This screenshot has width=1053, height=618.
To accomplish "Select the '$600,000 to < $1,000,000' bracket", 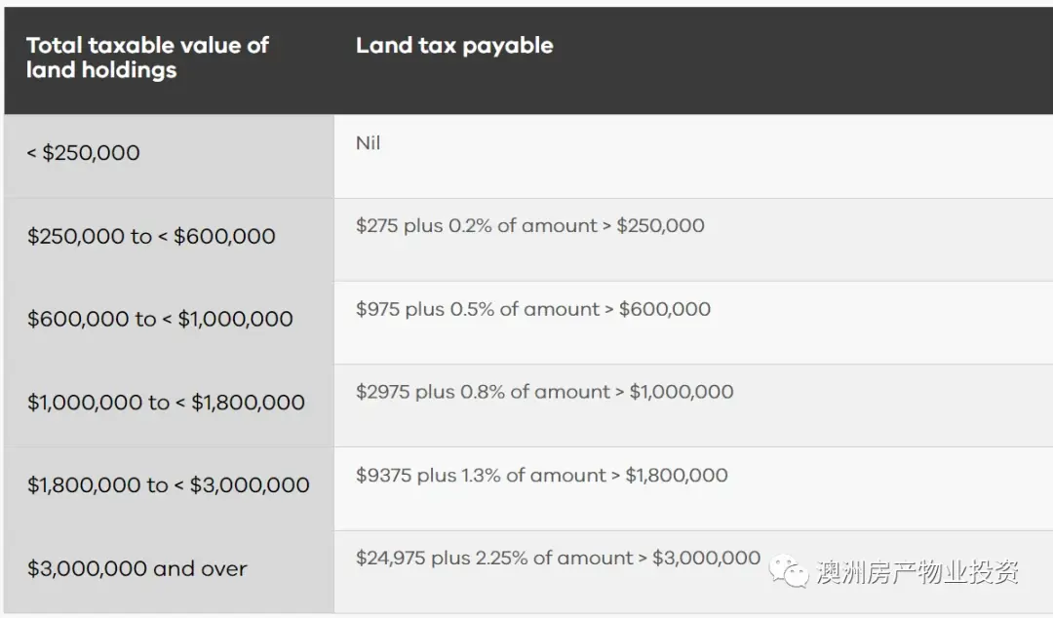I will [x=160, y=319].
